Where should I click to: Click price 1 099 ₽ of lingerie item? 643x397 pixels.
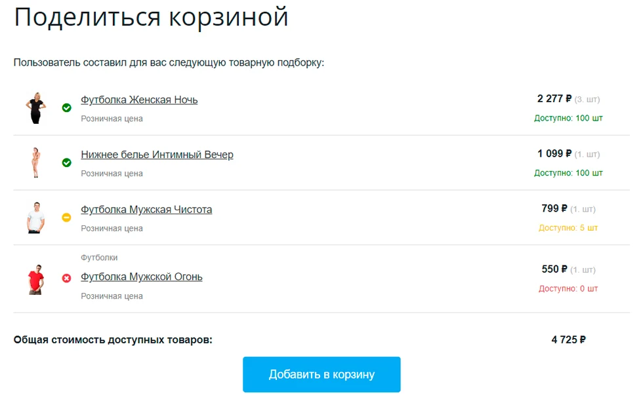[x=554, y=153]
